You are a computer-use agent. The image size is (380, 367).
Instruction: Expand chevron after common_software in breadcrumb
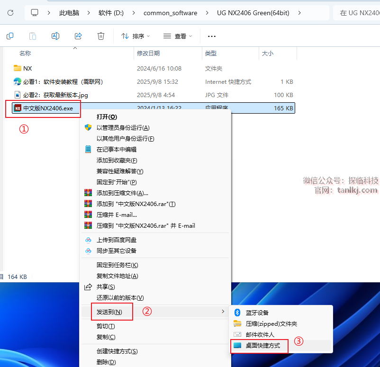click(x=207, y=13)
